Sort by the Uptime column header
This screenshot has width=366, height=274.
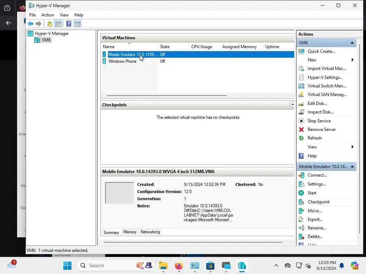pyautogui.click(x=278, y=47)
